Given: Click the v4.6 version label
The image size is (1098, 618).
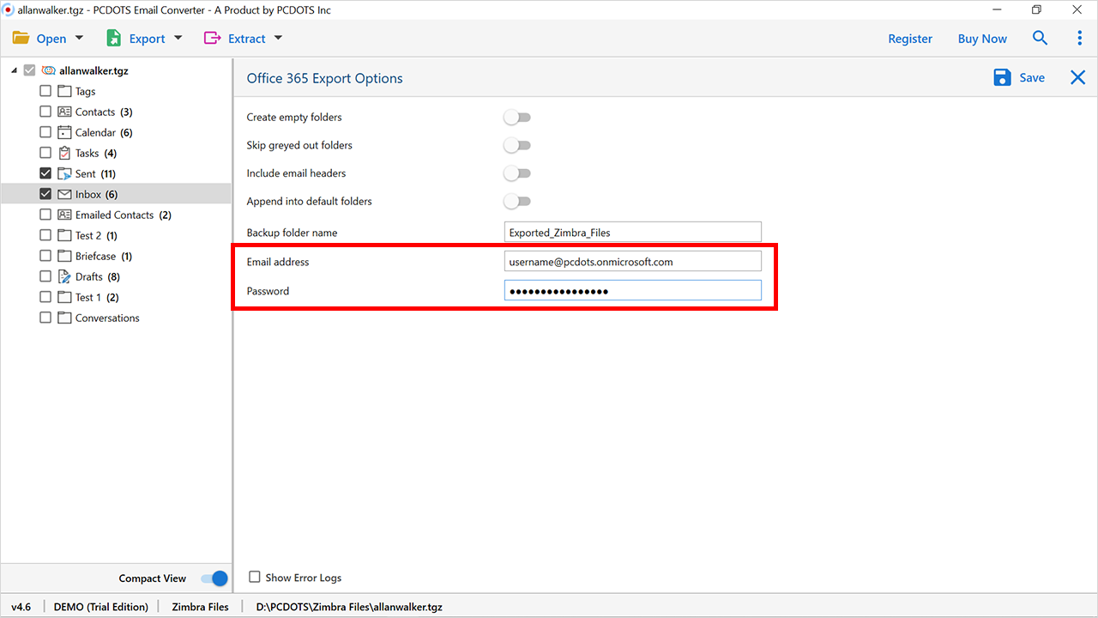Looking at the screenshot, I should [21, 606].
